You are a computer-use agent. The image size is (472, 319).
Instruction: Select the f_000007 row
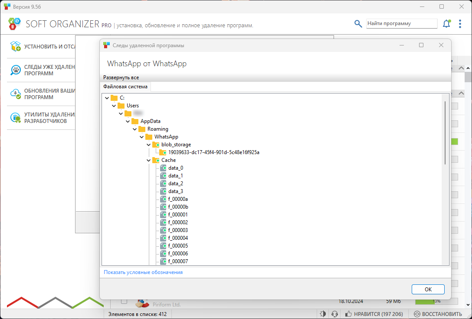pos(178,261)
